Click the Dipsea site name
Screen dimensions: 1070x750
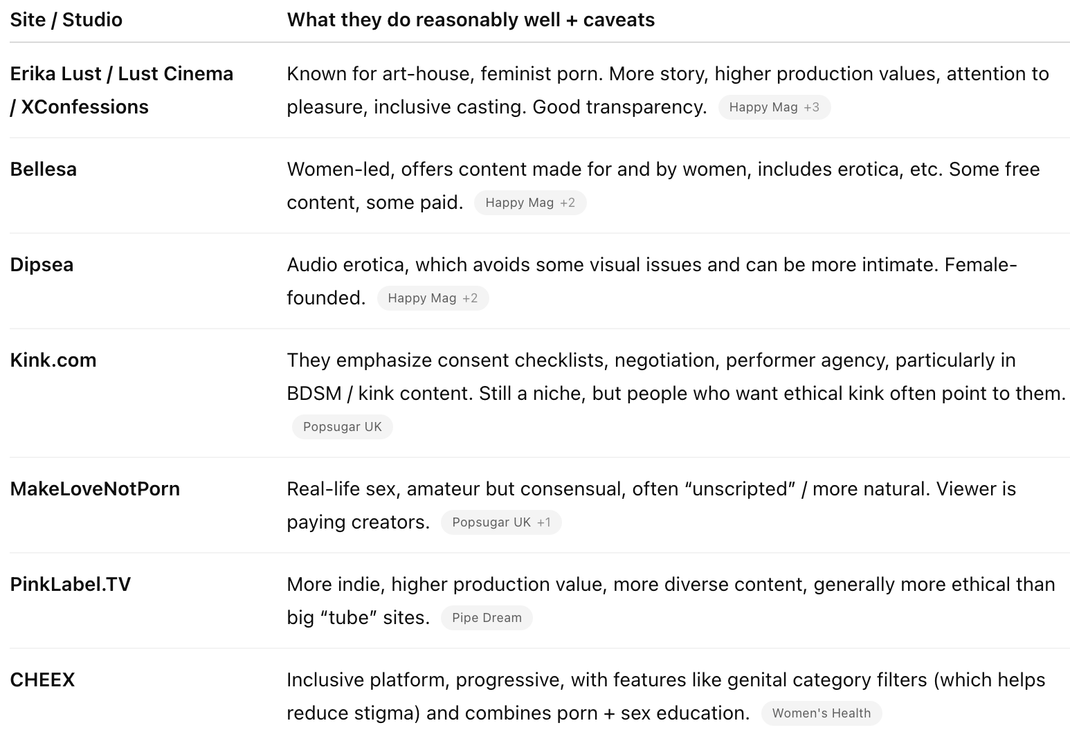42,264
